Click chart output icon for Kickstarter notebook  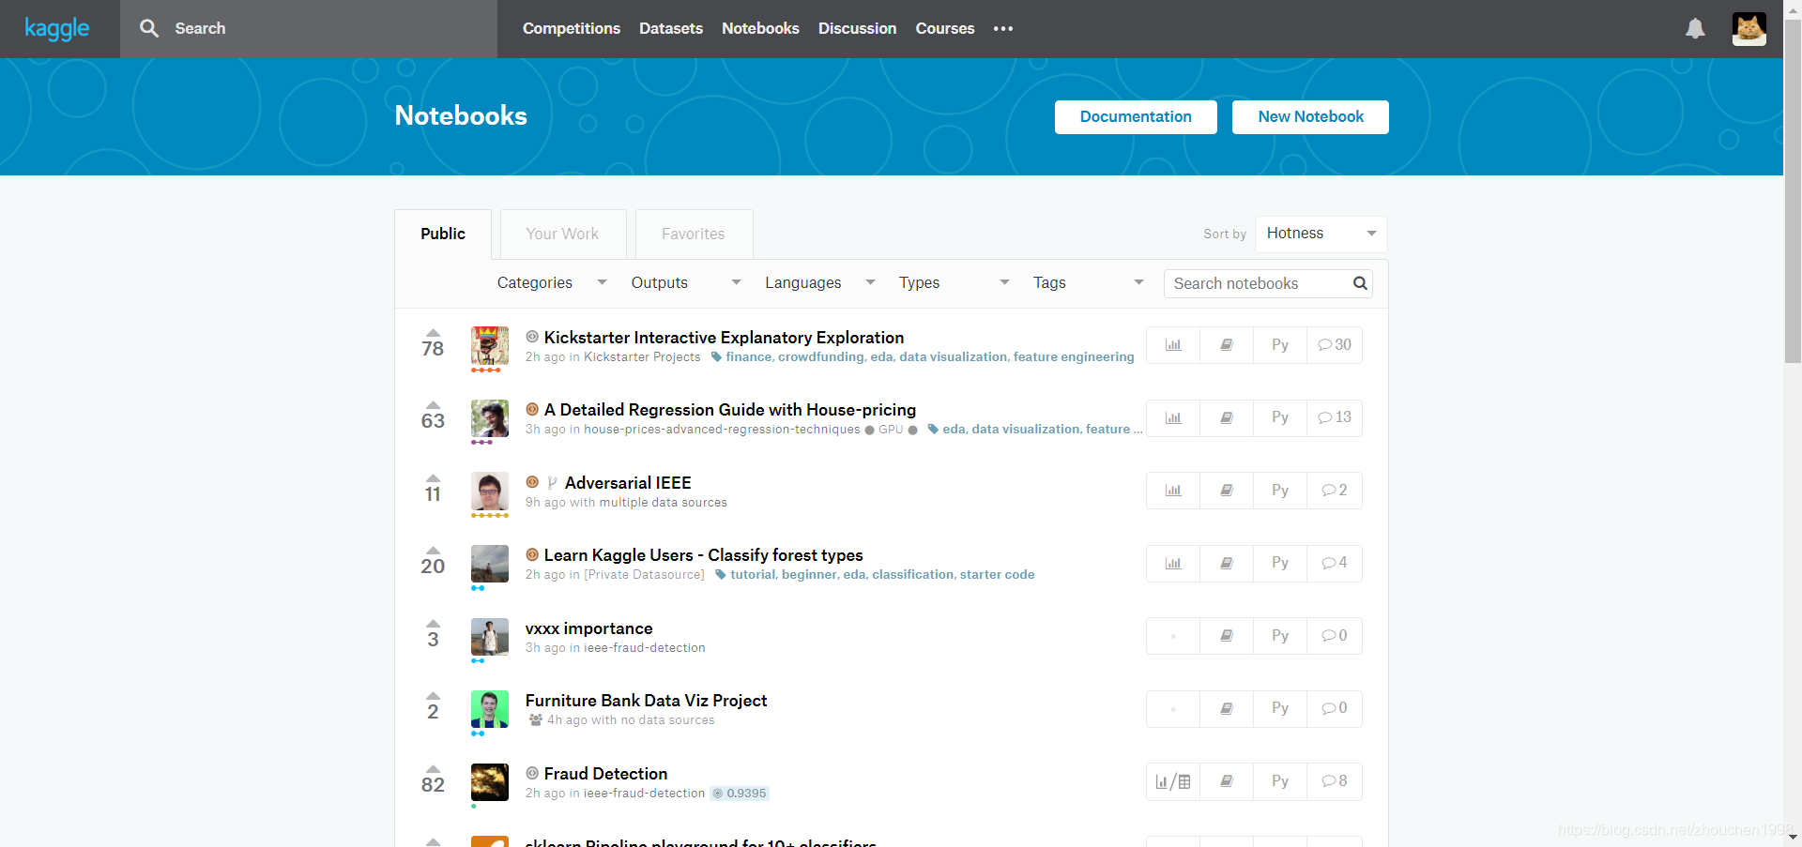tap(1173, 344)
